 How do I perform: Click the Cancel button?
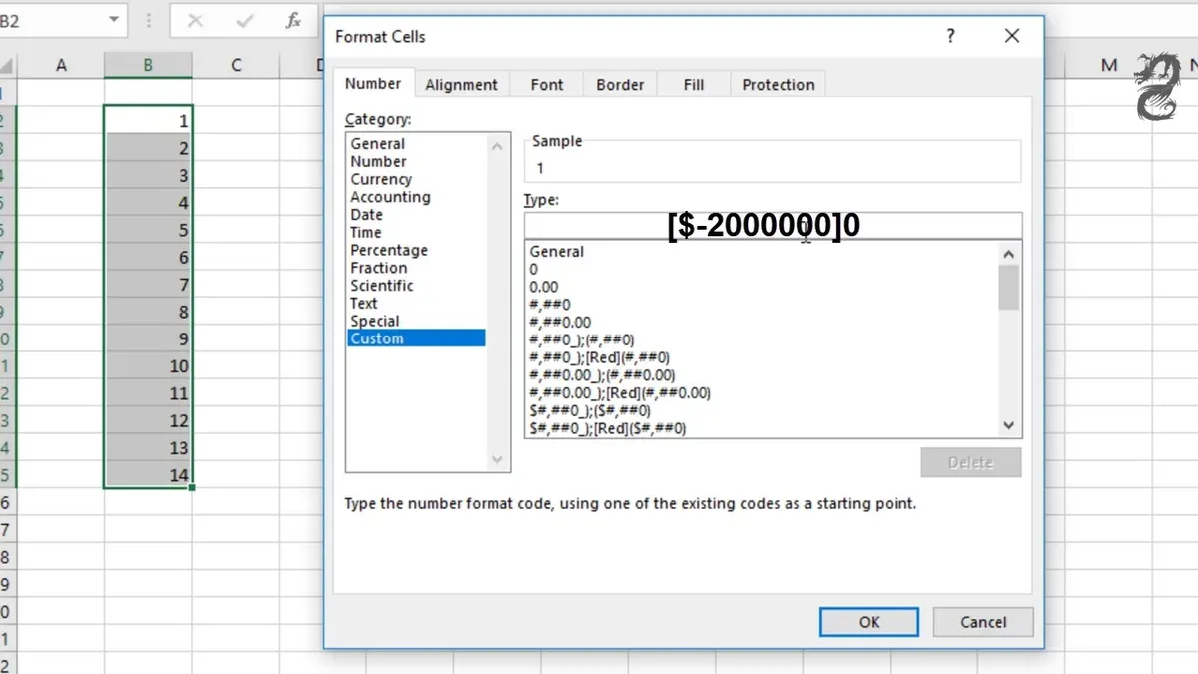pyautogui.click(x=983, y=622)
